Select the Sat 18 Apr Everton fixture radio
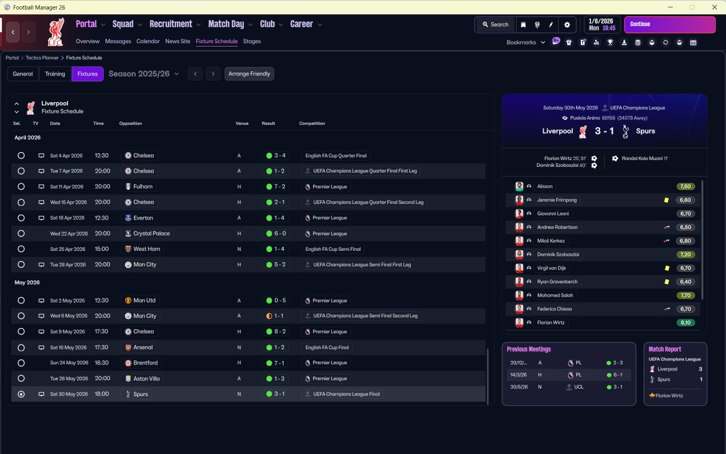Viewport: 726px width, 454px height. pos(21,218)
